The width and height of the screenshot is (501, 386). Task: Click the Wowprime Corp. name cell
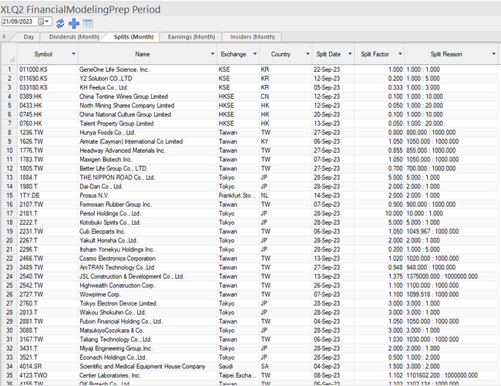click(x=147, y=294)
